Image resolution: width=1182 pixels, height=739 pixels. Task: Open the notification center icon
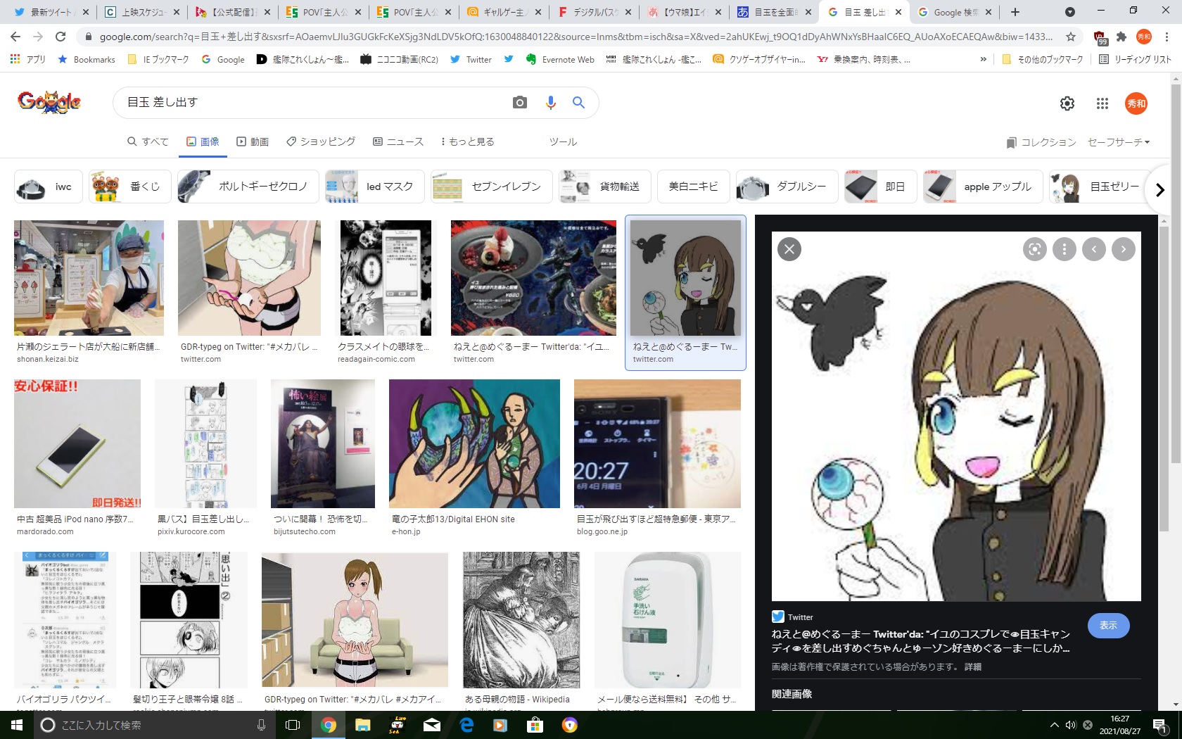click(1160, 725)
